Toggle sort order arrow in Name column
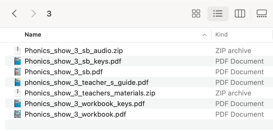 tap(204, 35)
